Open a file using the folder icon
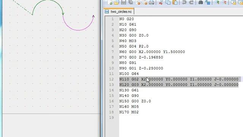Screen dimensions: 243x137 (117, 2)
